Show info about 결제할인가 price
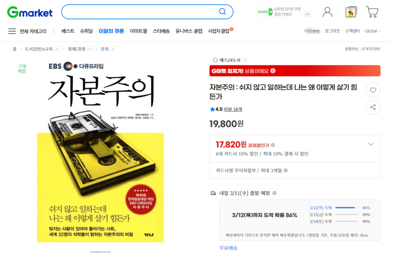This screenshot has width=393, height=253. pyautogui.click(x=273, y=145)
